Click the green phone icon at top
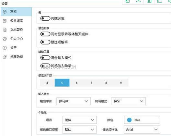This screenshot has height=136, width=171. pos(128,1)
